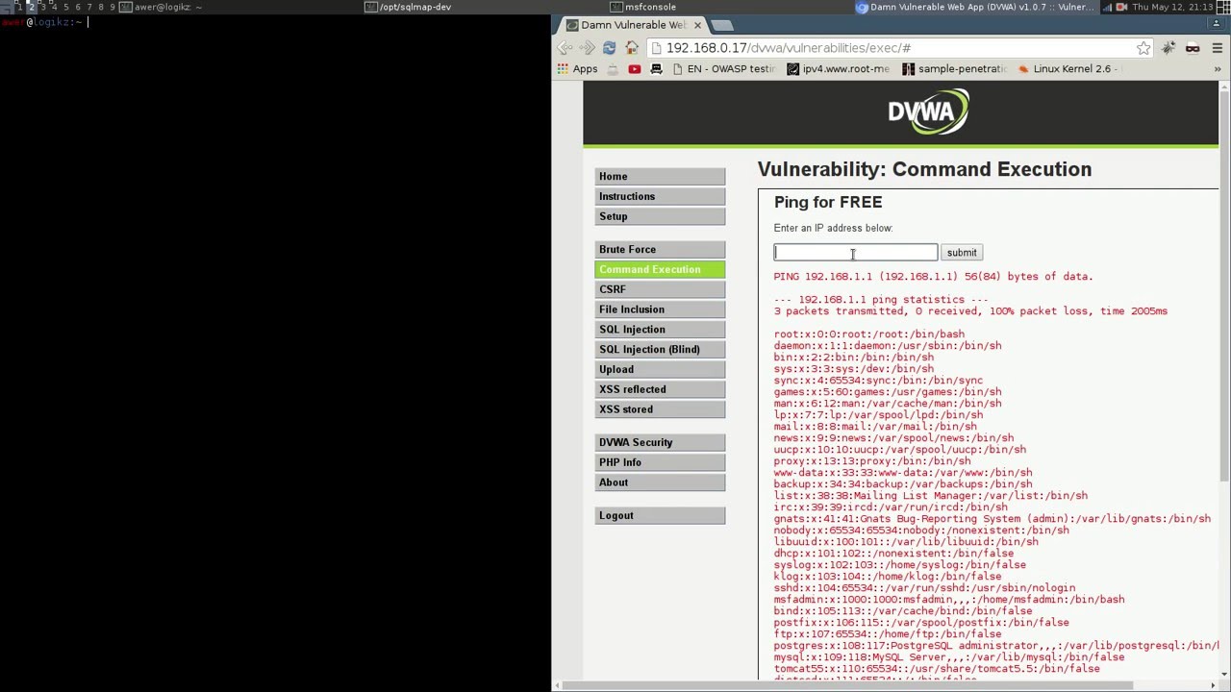Open the bug extension icon in toolbar
This screenshot has height=692, width=1231.
(1168, 48)
